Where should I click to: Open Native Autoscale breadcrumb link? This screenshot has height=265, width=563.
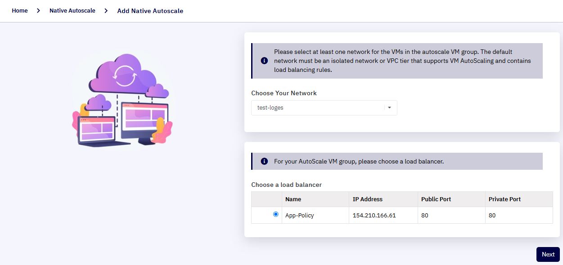(72, 10)
